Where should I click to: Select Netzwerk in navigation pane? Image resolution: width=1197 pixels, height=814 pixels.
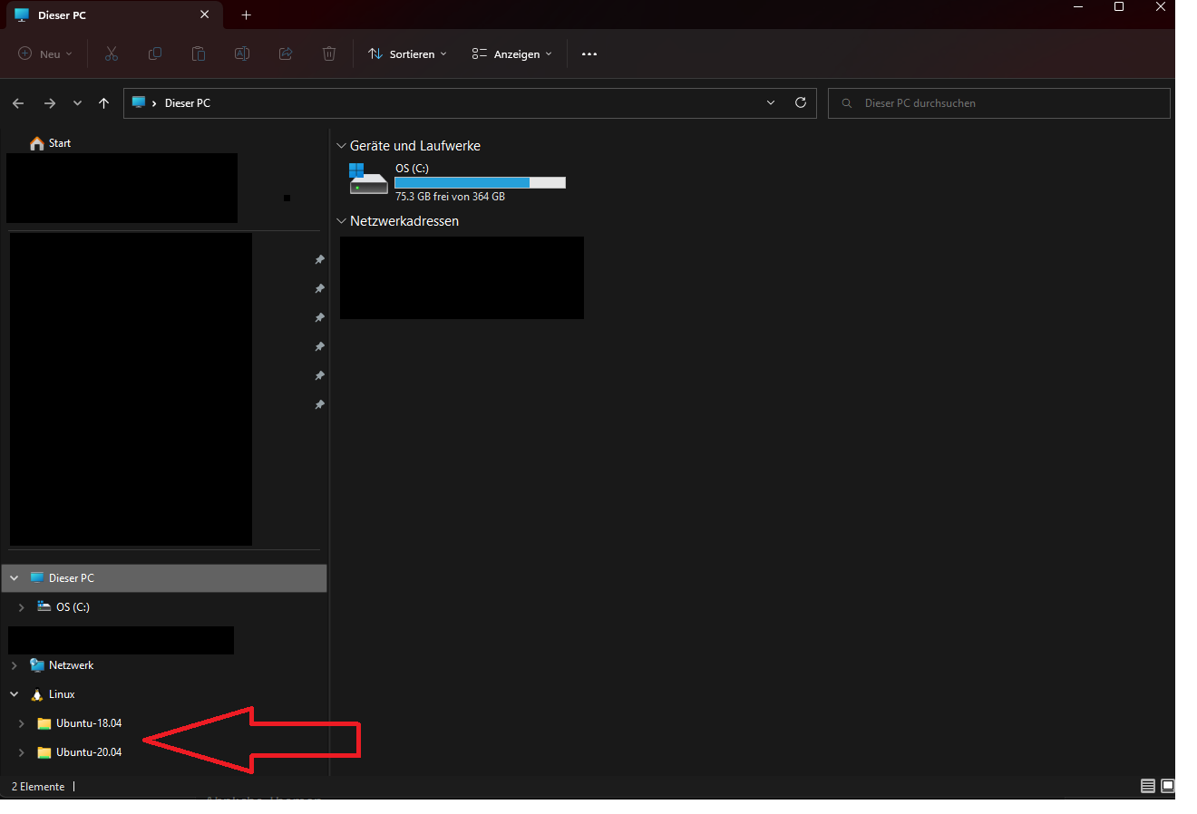coord(71,665)
